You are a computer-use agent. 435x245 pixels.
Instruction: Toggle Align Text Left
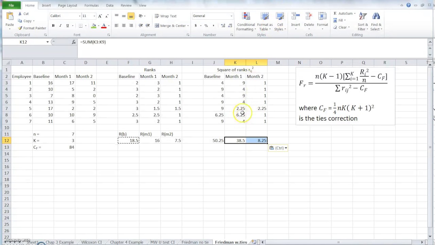[x=117, y=26]
